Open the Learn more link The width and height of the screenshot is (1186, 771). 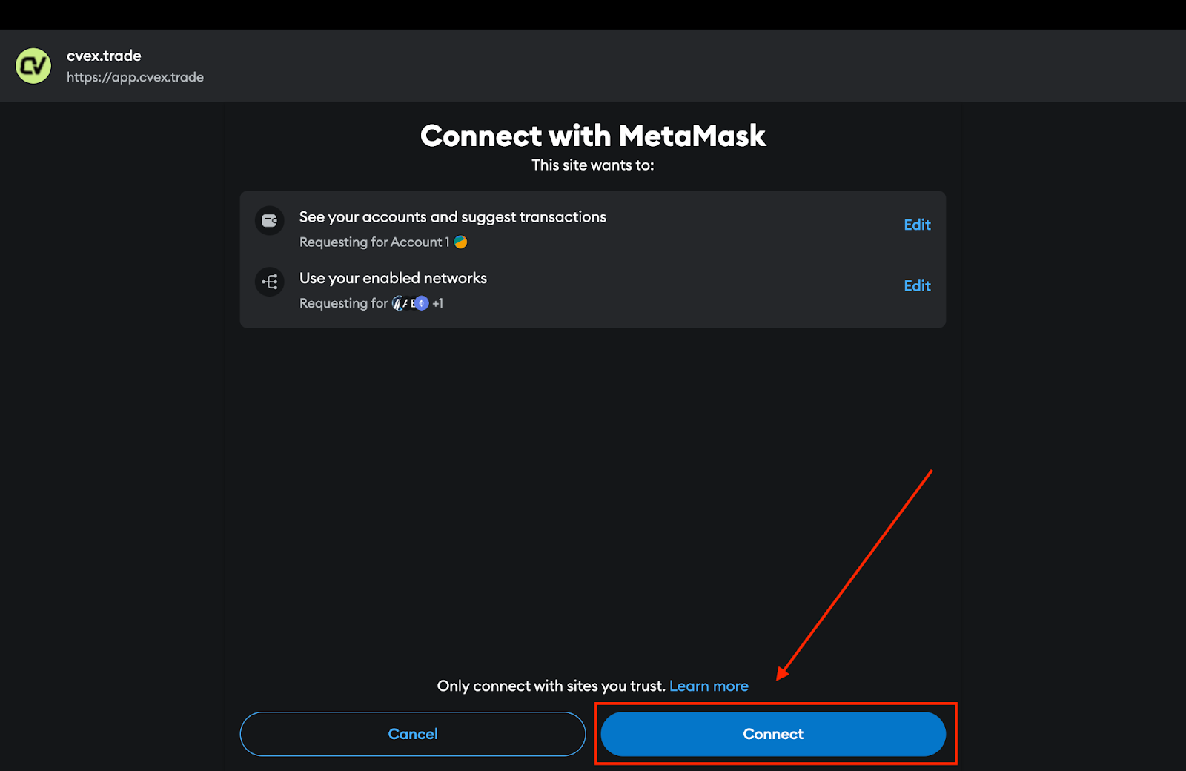click(x=709, y=686)
